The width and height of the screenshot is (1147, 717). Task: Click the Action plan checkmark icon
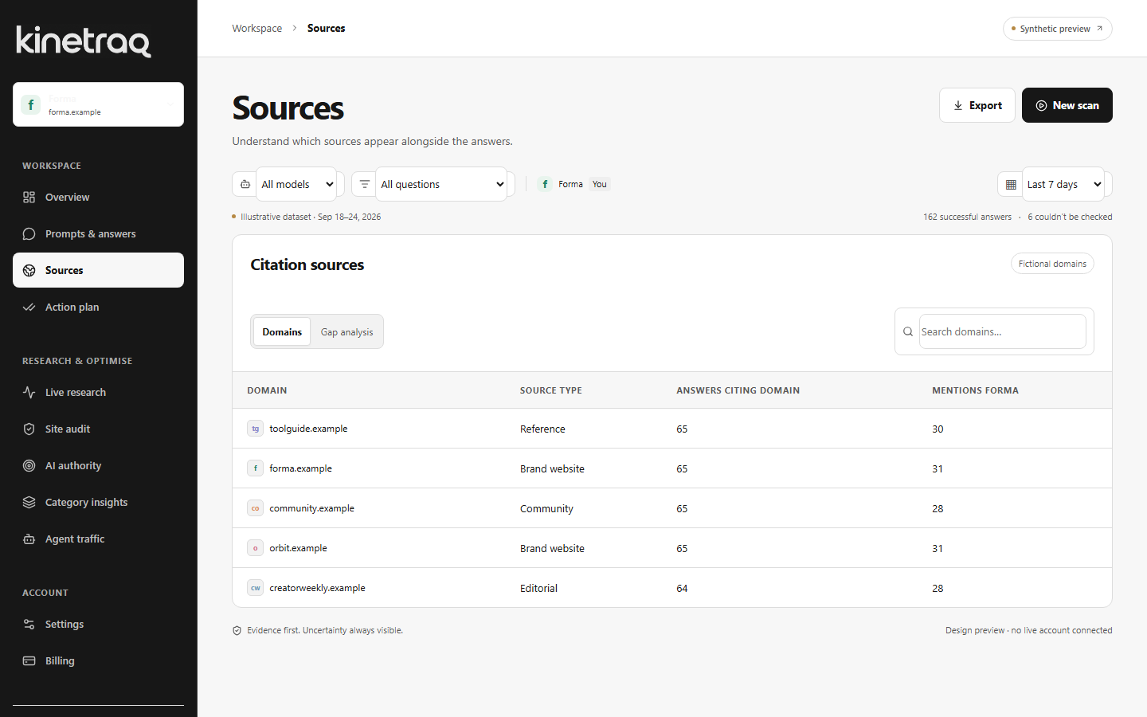point(29,307)
